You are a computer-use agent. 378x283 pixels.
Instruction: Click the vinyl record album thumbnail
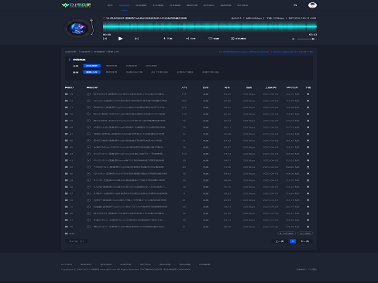[x=78, y=29]
